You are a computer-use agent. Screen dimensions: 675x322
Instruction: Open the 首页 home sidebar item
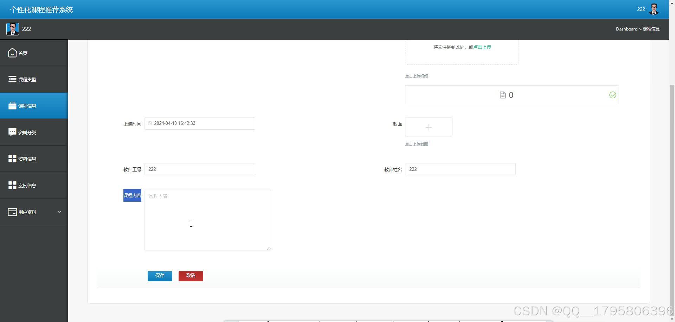[34, 53]
